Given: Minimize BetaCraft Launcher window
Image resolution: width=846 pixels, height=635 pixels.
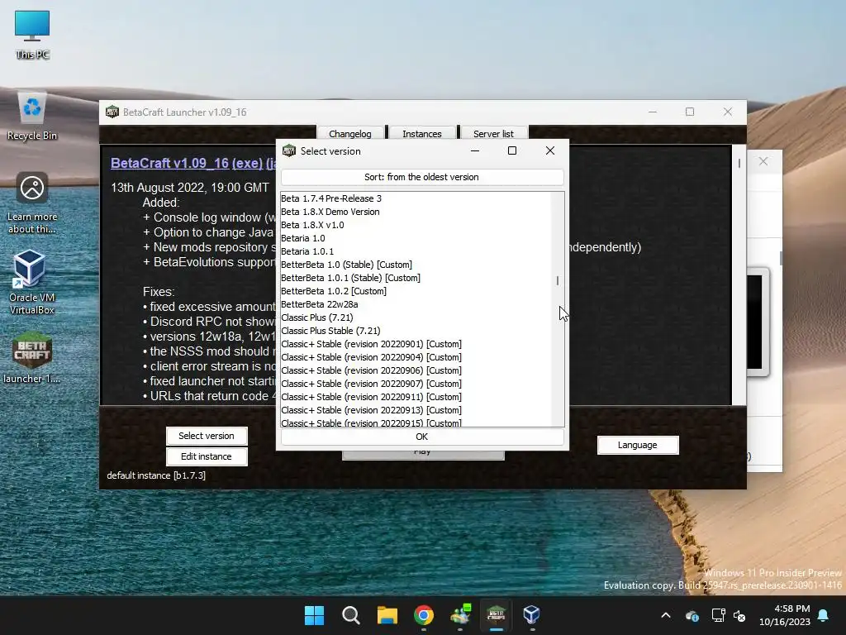Looking at the screenshot, I should 653,112.
